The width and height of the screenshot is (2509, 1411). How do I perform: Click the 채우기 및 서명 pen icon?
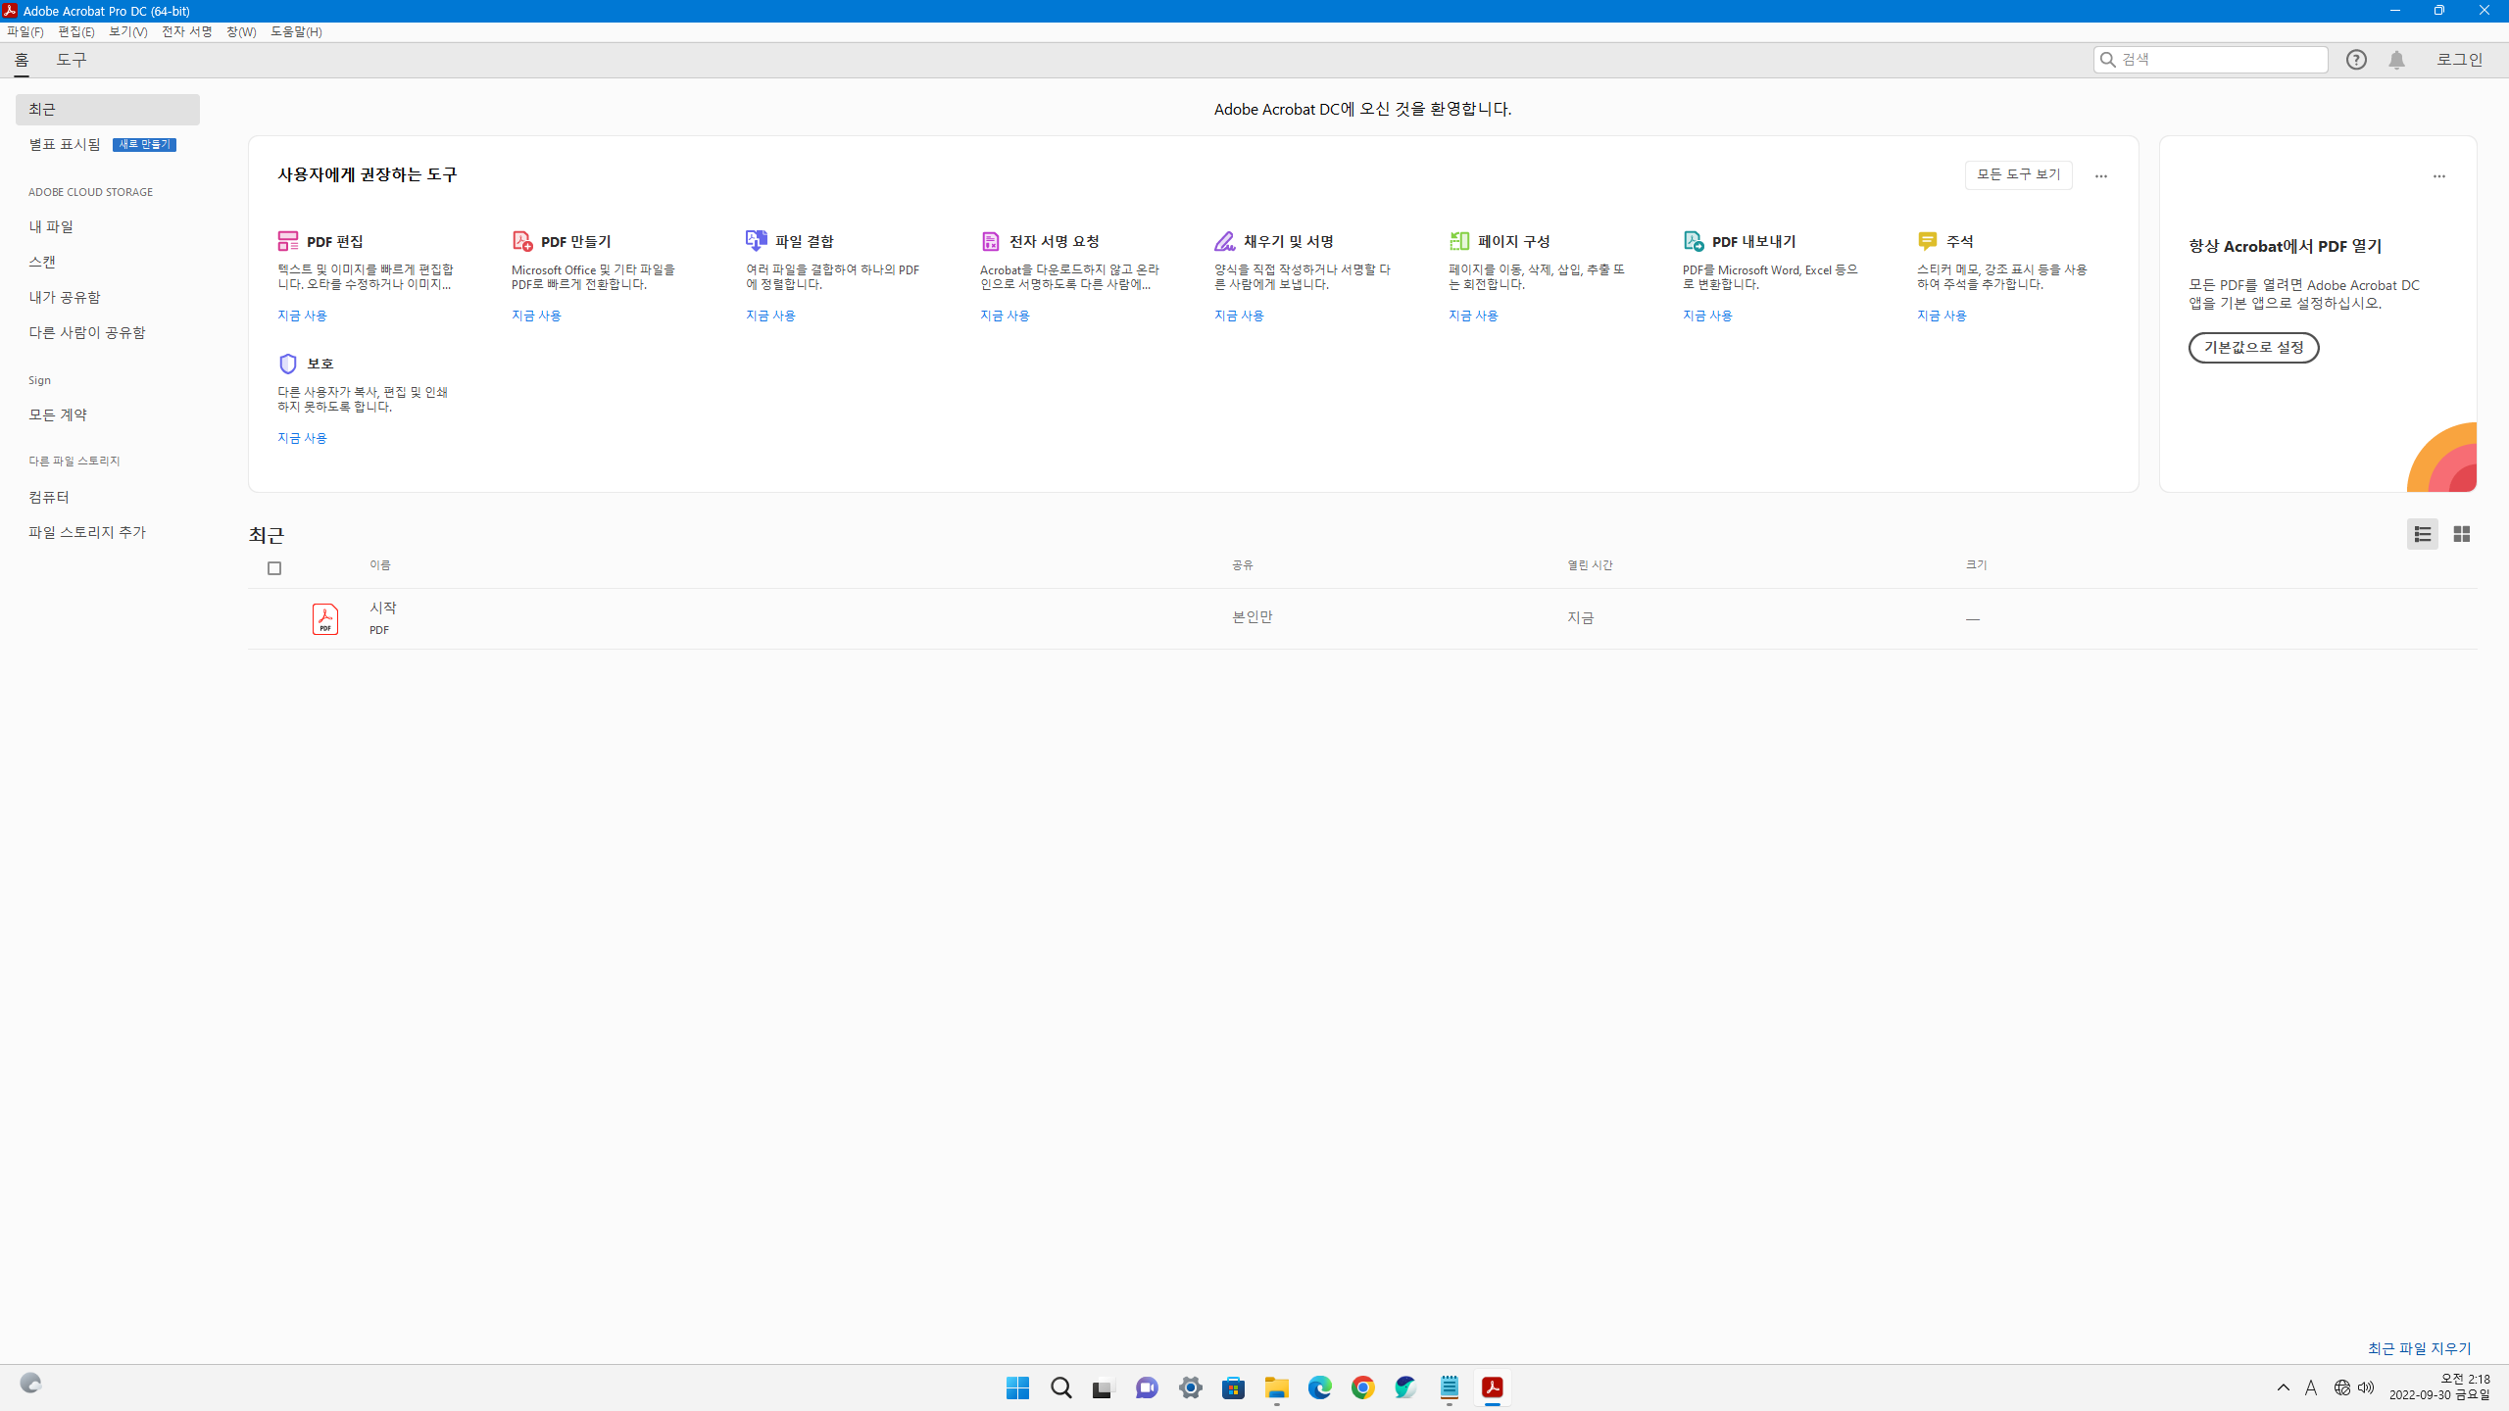click(1224, 241)
